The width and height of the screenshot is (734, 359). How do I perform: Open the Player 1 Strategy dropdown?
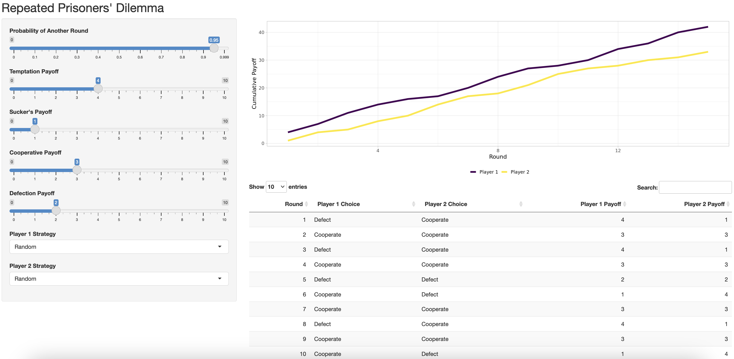coord(119,247)
